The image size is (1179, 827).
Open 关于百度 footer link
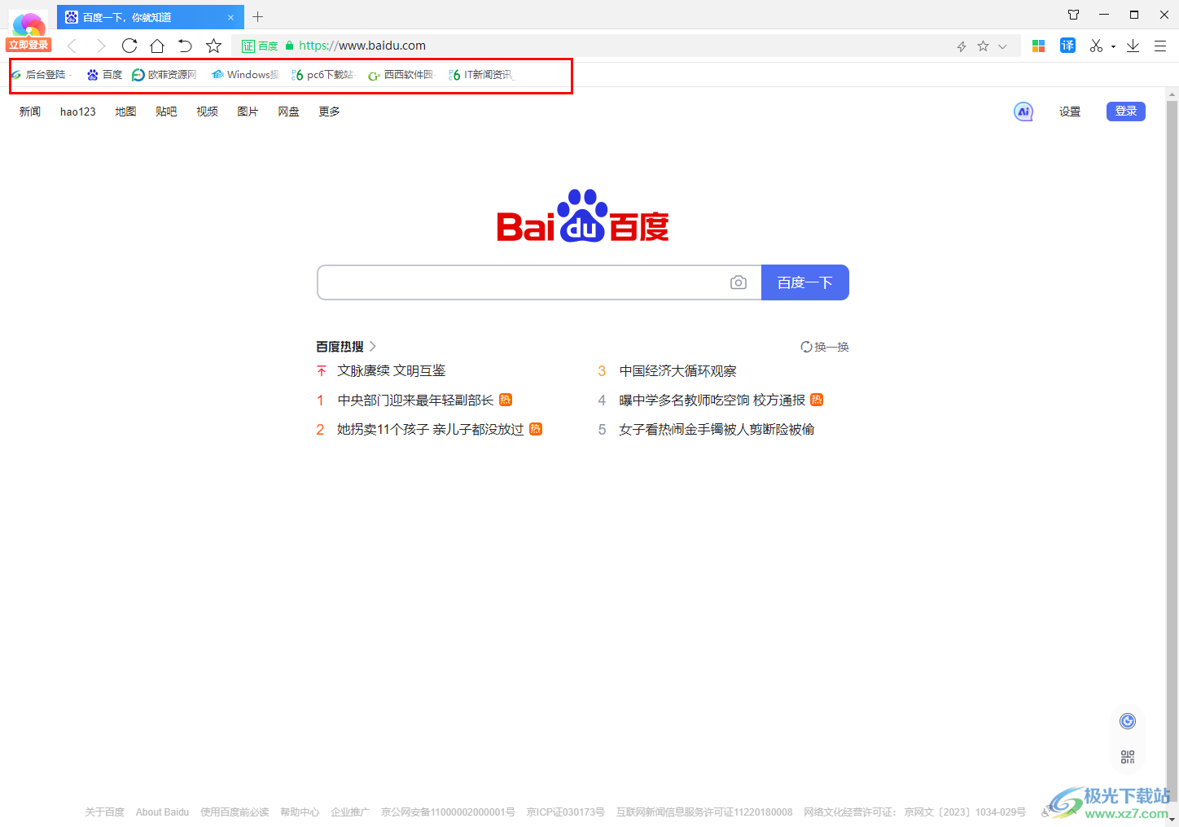point(105,812)
